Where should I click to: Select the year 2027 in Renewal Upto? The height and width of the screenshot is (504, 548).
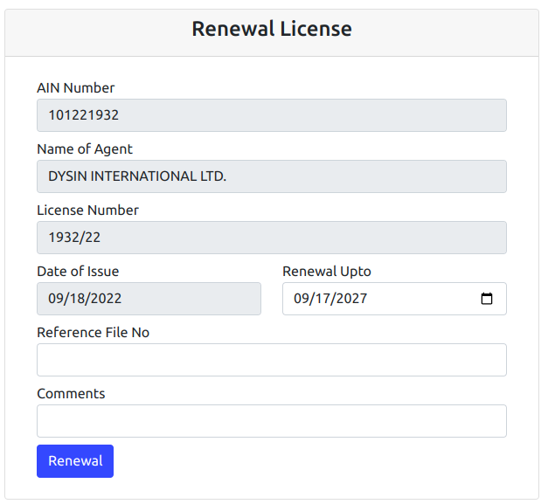pyautogui.click(x=351, y=299)
